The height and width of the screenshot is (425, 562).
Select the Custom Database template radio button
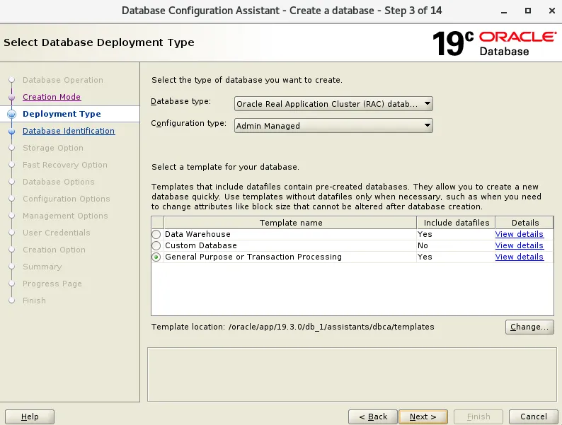(x=156, y=245)
